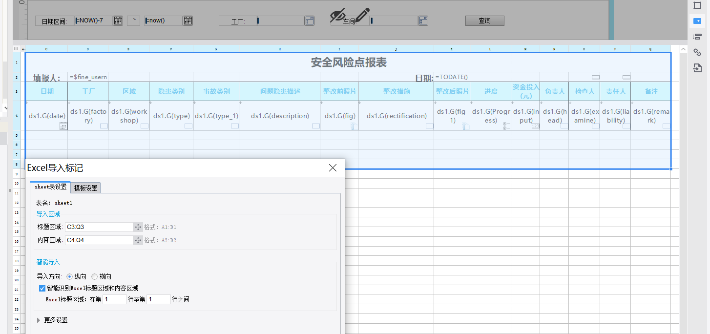
Task: Select the square frame icon in right sidebar
Action: coord(697,5)
